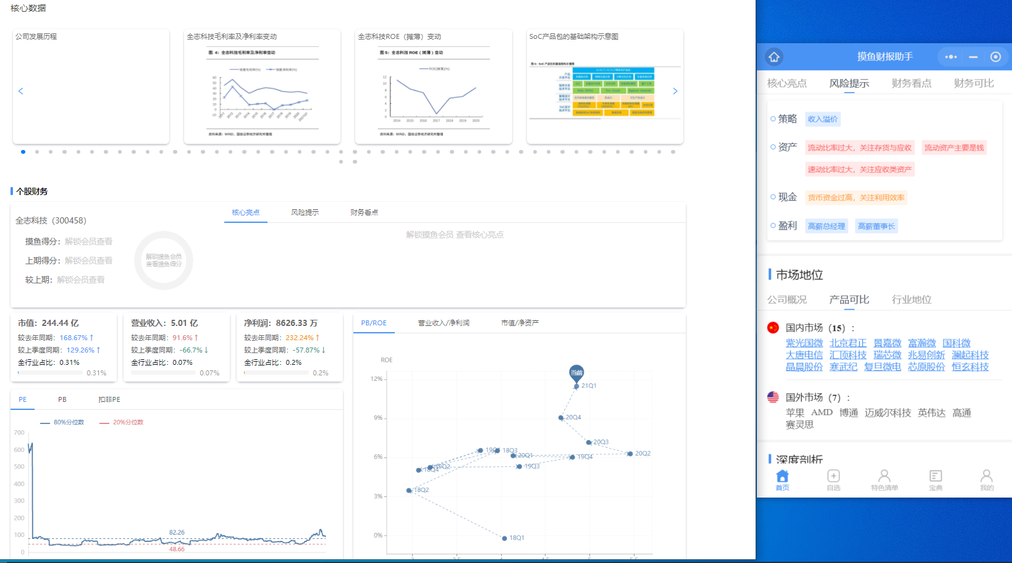Switch to 扣非PE chart tab

pos(109,399)
